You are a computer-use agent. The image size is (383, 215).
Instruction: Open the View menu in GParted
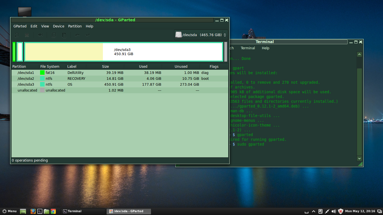tap(45, 26)
